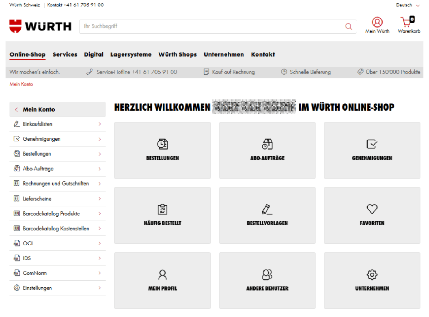Screen dimensions: 429x317
Task: Open the Mein Würth account icon
Action: click(377, 22)
